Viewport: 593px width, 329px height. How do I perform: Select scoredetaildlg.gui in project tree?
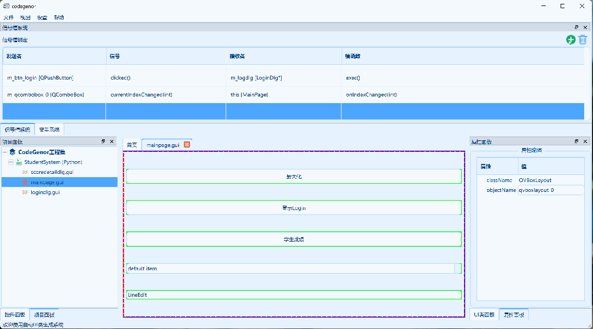click(x=52, y=172)
